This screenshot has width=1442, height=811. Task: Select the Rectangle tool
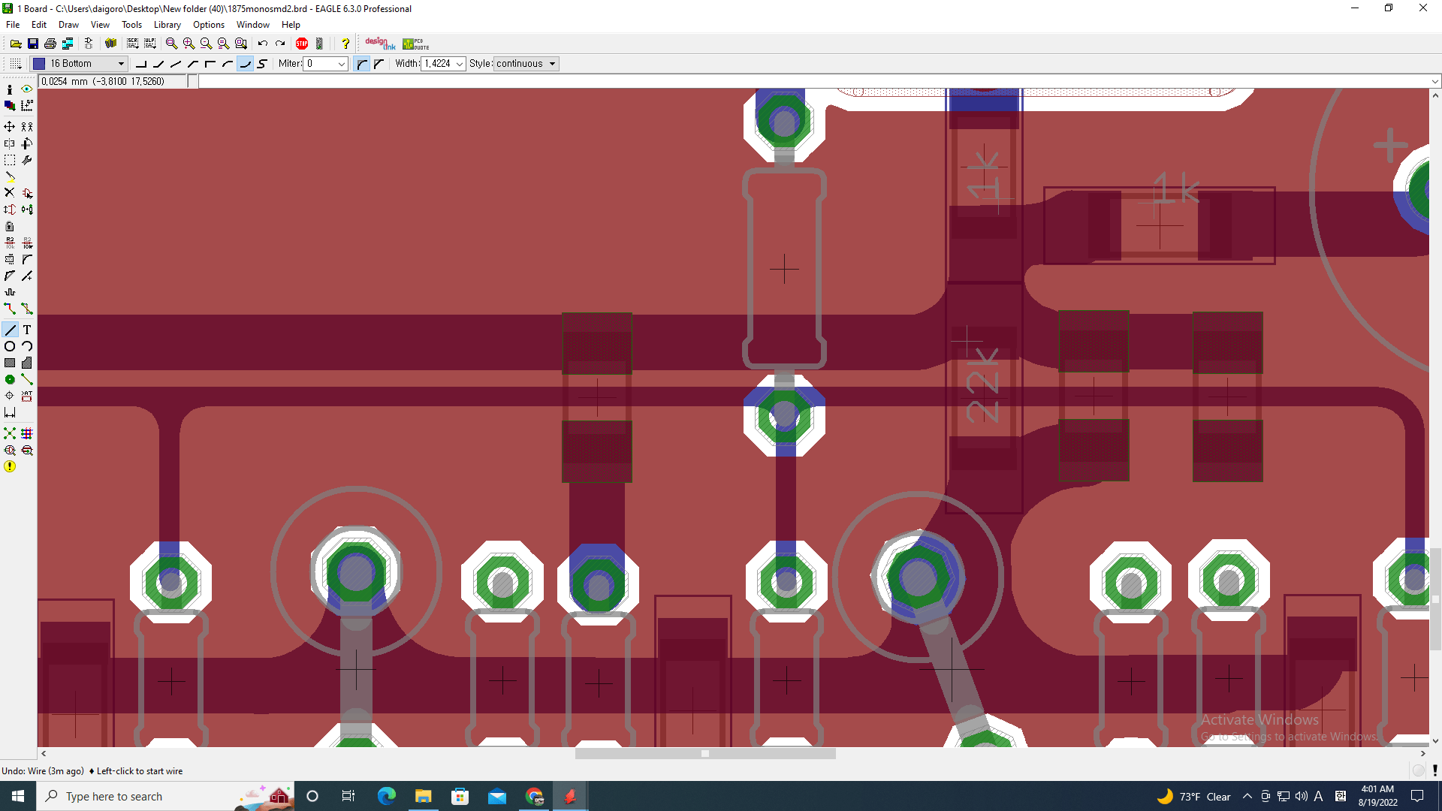[x=10, y=363]
